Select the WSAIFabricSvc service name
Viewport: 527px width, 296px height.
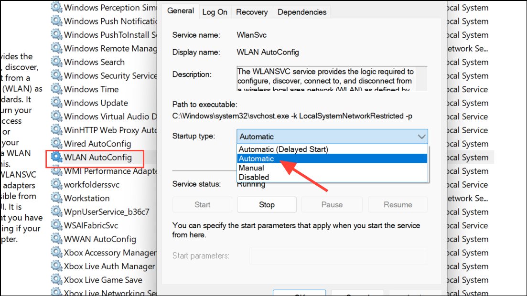[x=91, y=225]
